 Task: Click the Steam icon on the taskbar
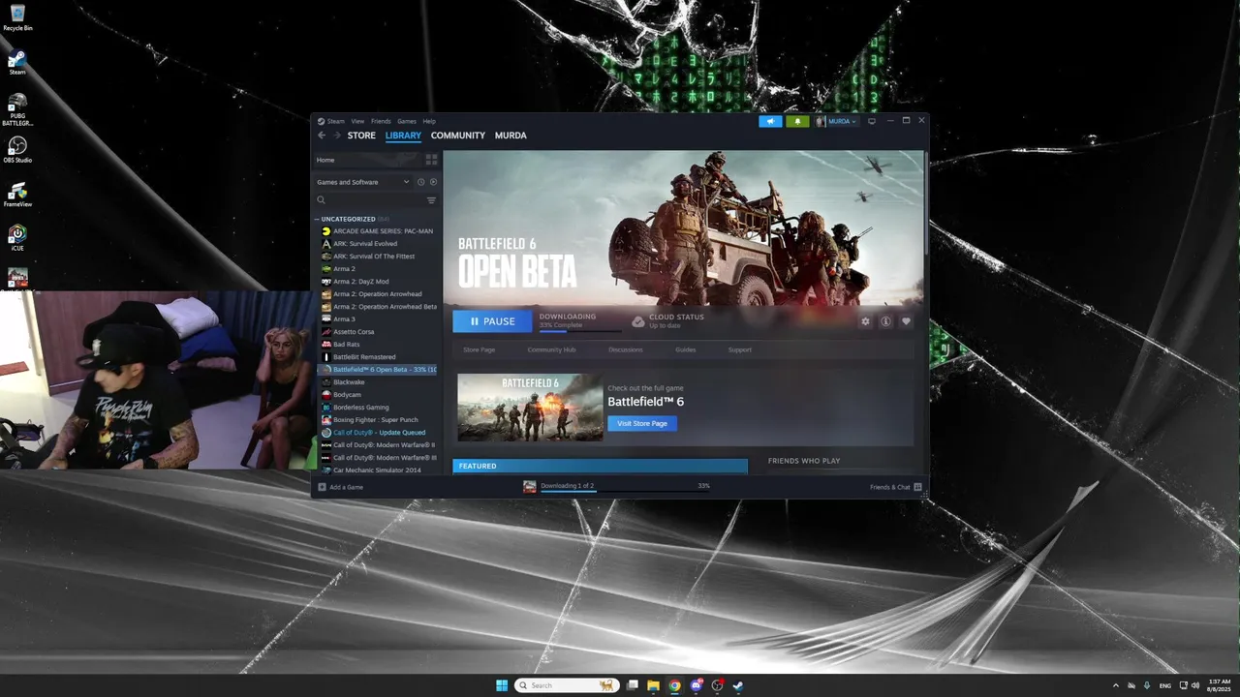coord(738,685)
